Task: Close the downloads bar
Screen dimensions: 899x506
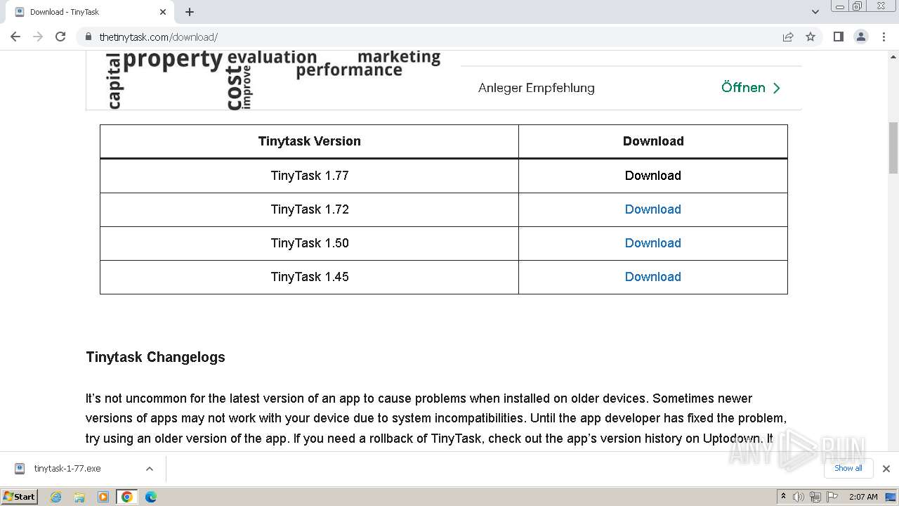Action: (886, 469)
